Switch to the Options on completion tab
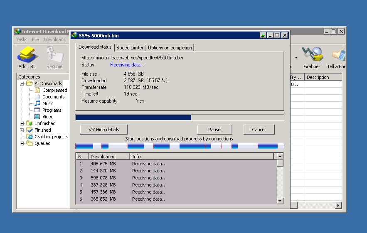The image size is (367, 233). [170, 48]
